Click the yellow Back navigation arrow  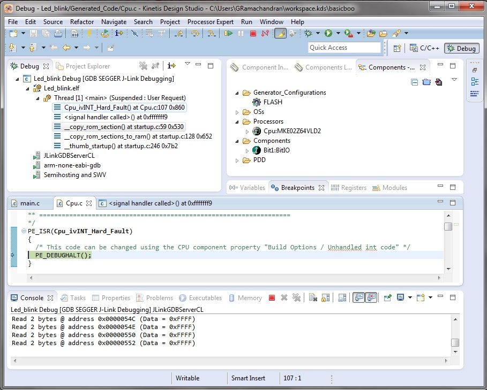pyautogui.click(x=66, y=48)
